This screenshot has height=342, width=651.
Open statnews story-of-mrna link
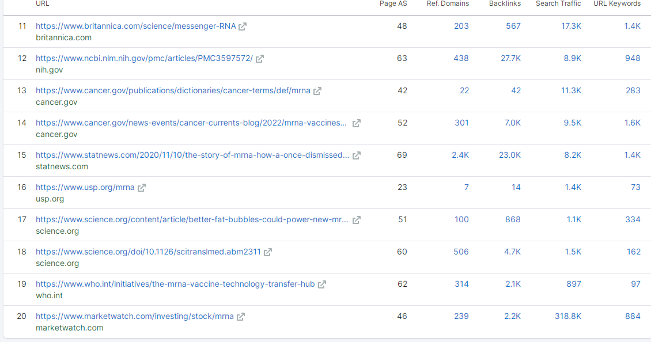pyautogui.click(x=192, y=155)
